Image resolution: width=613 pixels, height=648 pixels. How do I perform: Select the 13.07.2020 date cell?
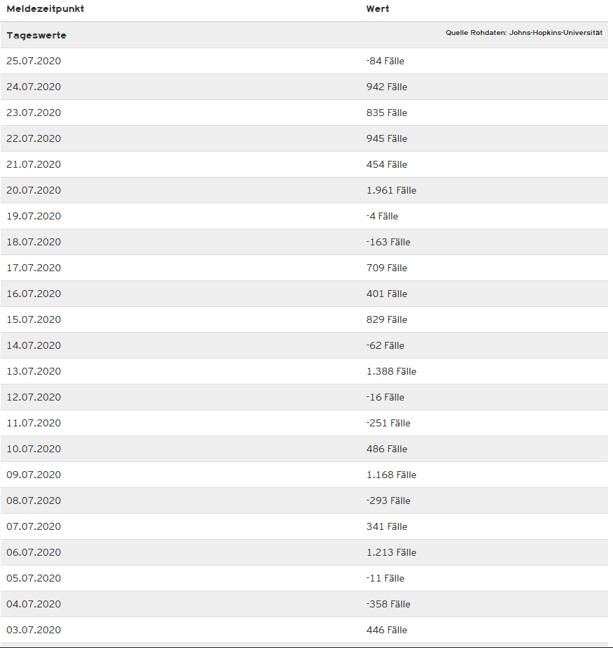(x=34, y=371)
